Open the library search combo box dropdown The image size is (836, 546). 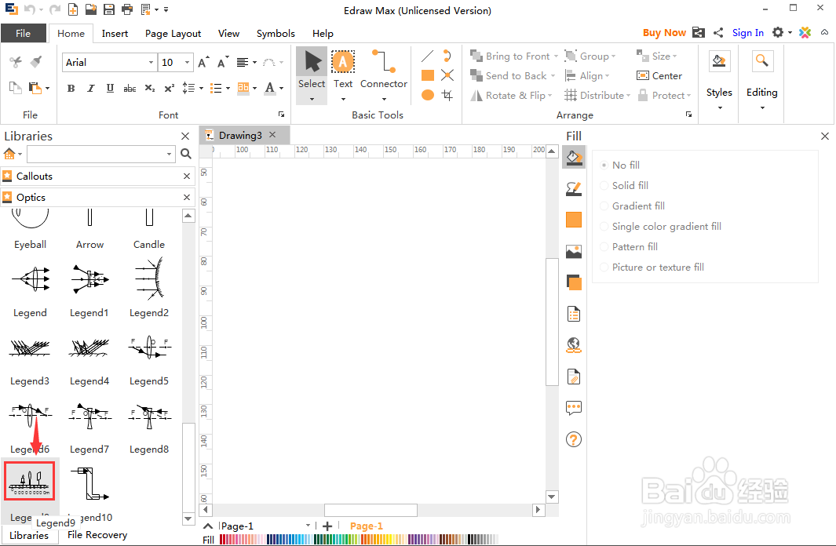(x=169, y=154)
